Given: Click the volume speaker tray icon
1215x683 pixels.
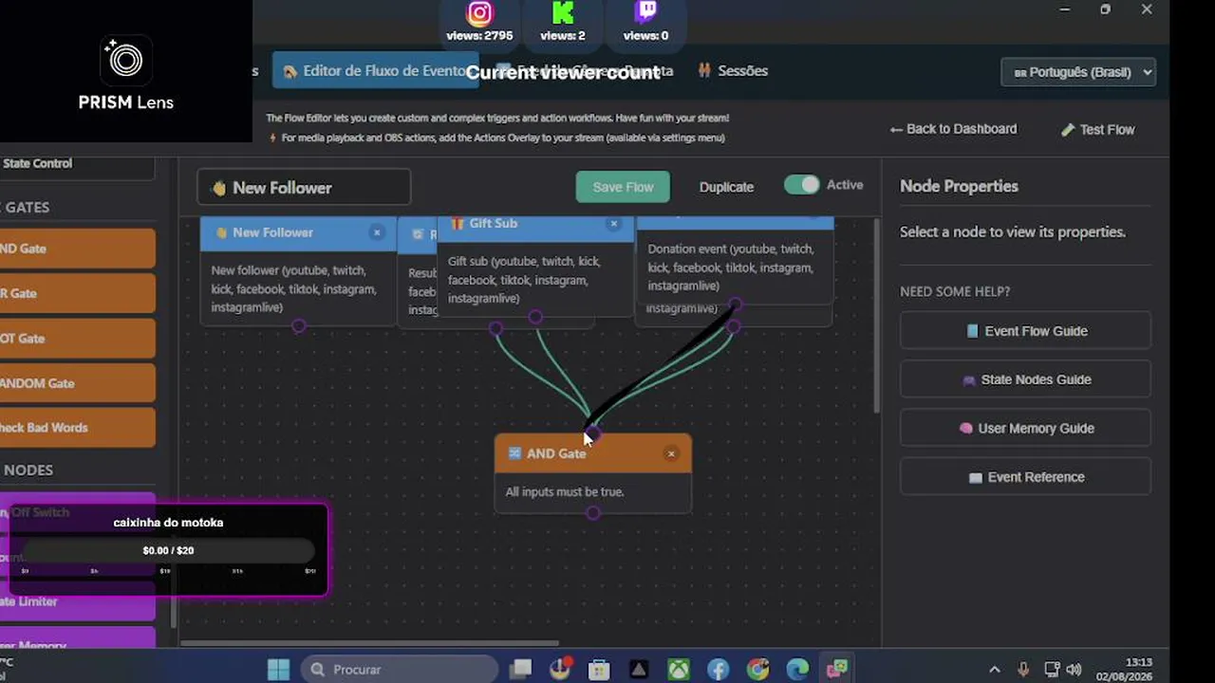Looking at the screenshot, I should coord(1075,670).
